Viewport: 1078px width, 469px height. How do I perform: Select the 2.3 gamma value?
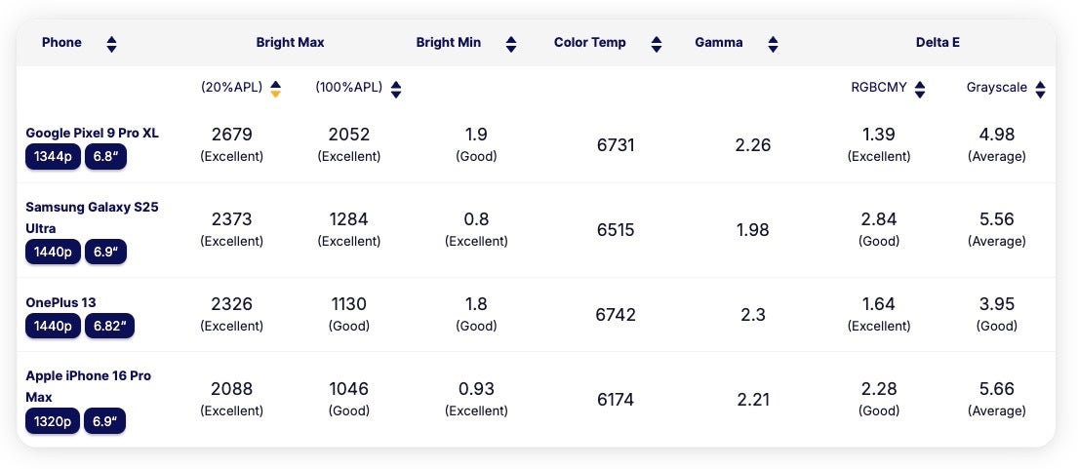click(x=753, y=315)
